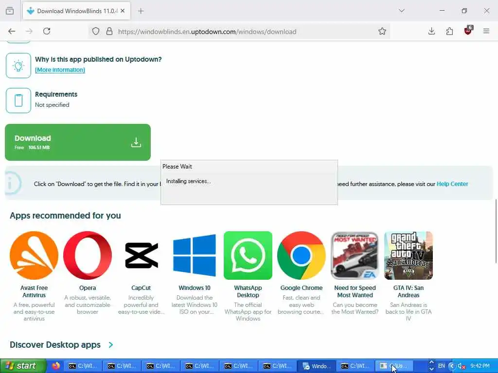Screen dimensions: 498x373
Task: Expand Discover Desktop apps chevron arrow
Action: [111, 345]
